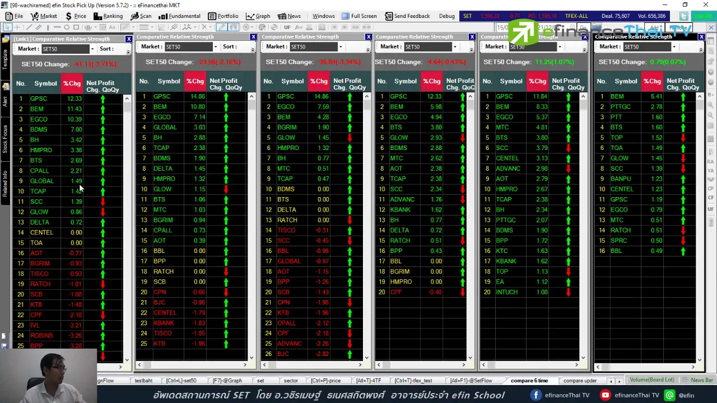Toggle the pencil drawing mode button
The width and height of the screenshot is (717, 403).
[x=221, y=27]
